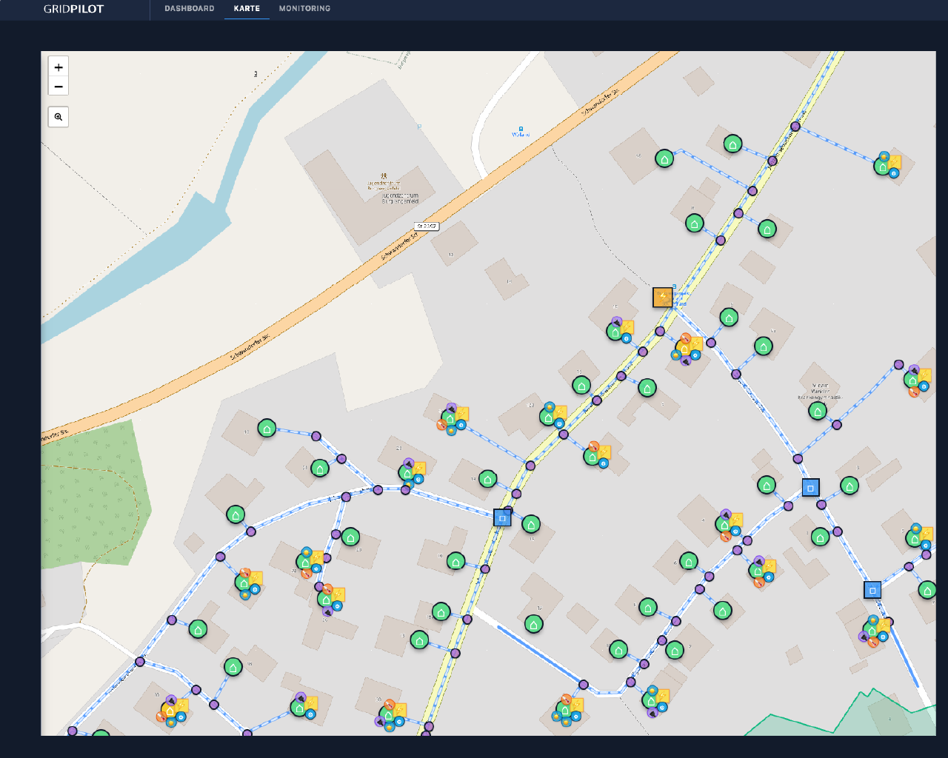
Task: Select the blue square node on yellow road
Action: (502, 518)
